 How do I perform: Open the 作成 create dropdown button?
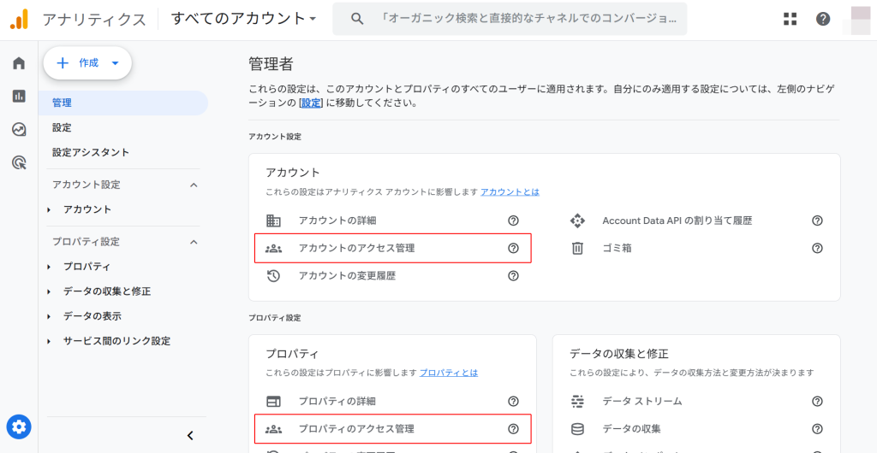(87, 63)
